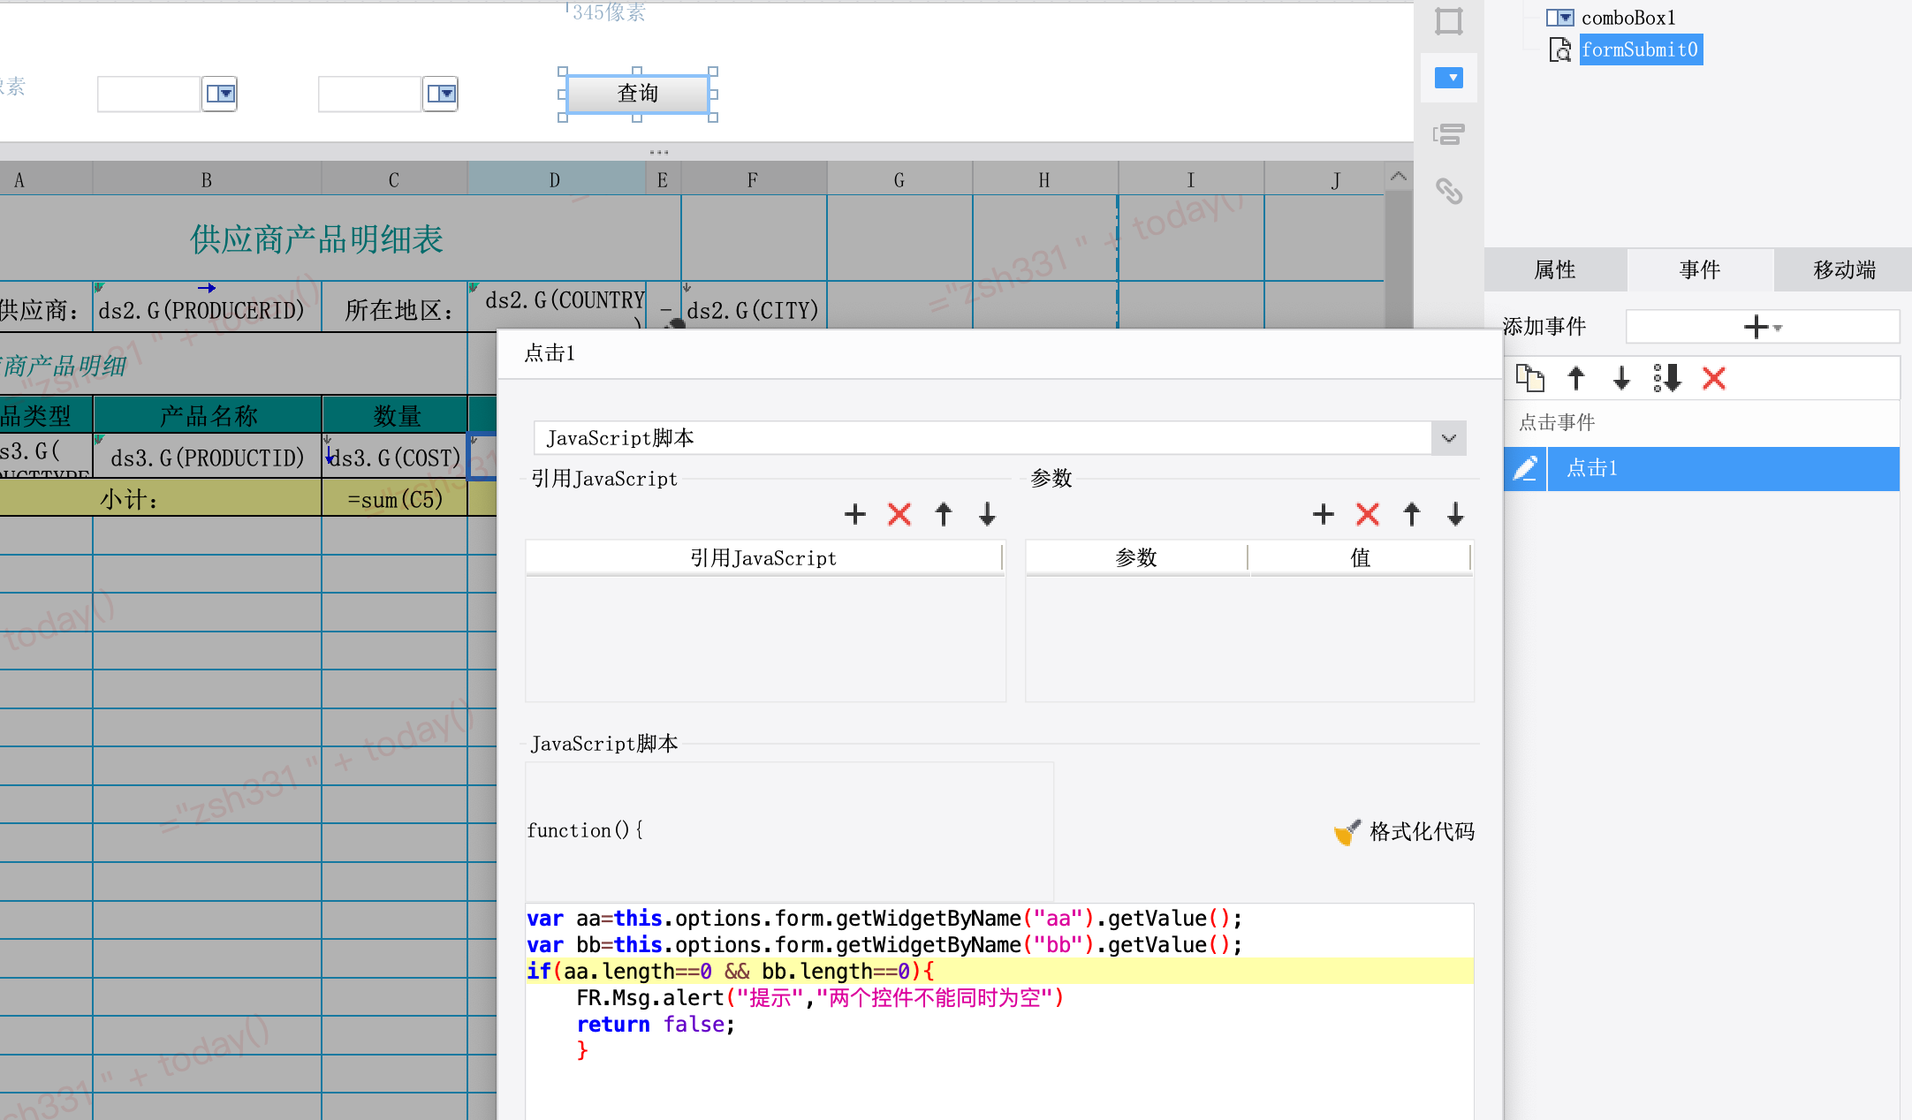Screen dimensions: 1912x1120
Task: Select the ds2.G(PRODUCERID) cell
Action: click(x=207, y=307)
